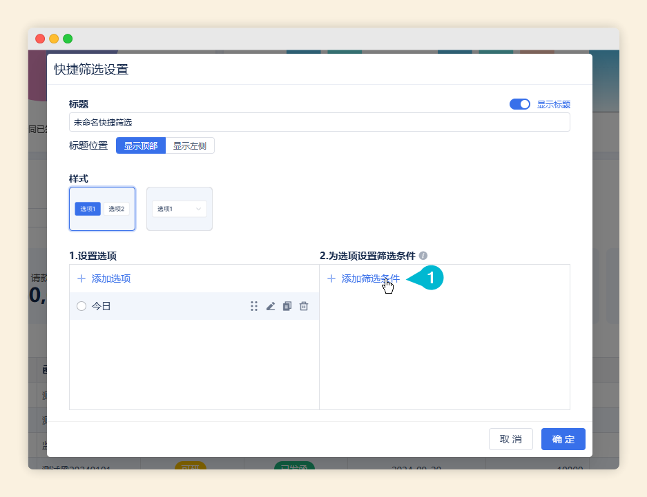
Task: Click the 添加筛选条件 link
Action: [370, 278]
